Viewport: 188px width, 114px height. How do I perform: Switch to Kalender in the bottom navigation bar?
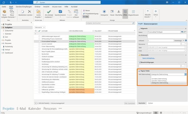[x=35, y=109]
